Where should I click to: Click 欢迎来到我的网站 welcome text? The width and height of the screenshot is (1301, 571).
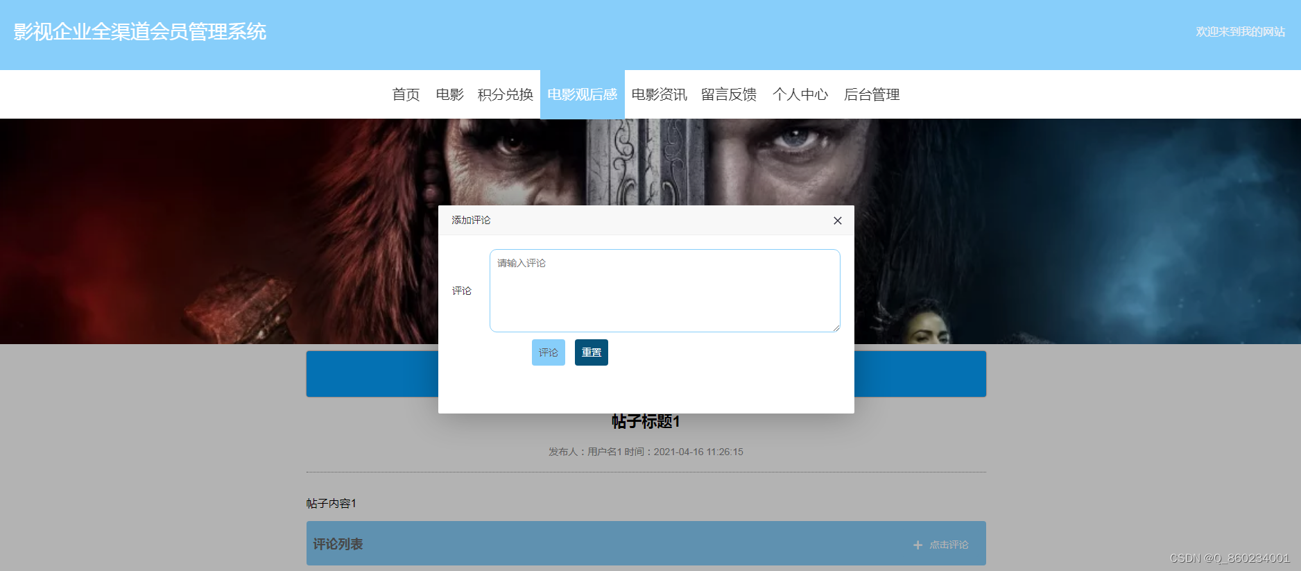tap(1240, 32)
